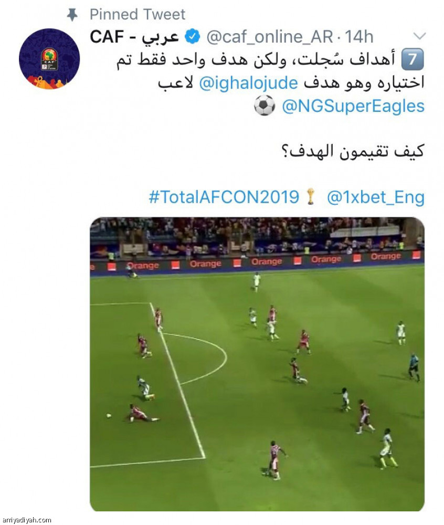Click the pin icon beside Pinned Tweet
Screen dimensions: 444x525
pos(72,15)
